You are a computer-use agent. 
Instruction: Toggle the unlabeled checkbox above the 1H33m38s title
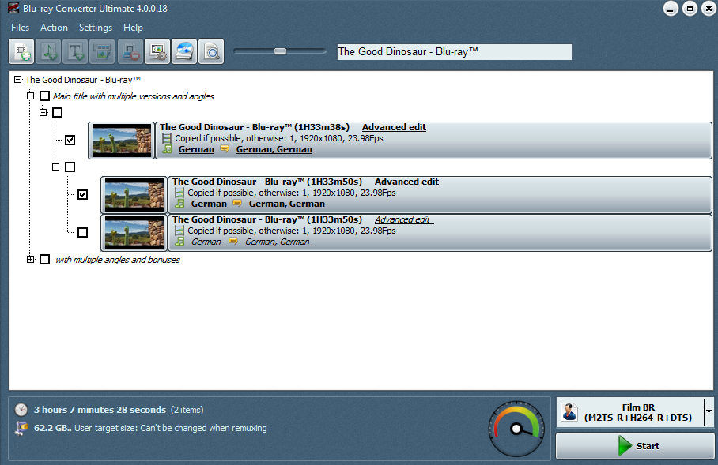tap(57, 112)
